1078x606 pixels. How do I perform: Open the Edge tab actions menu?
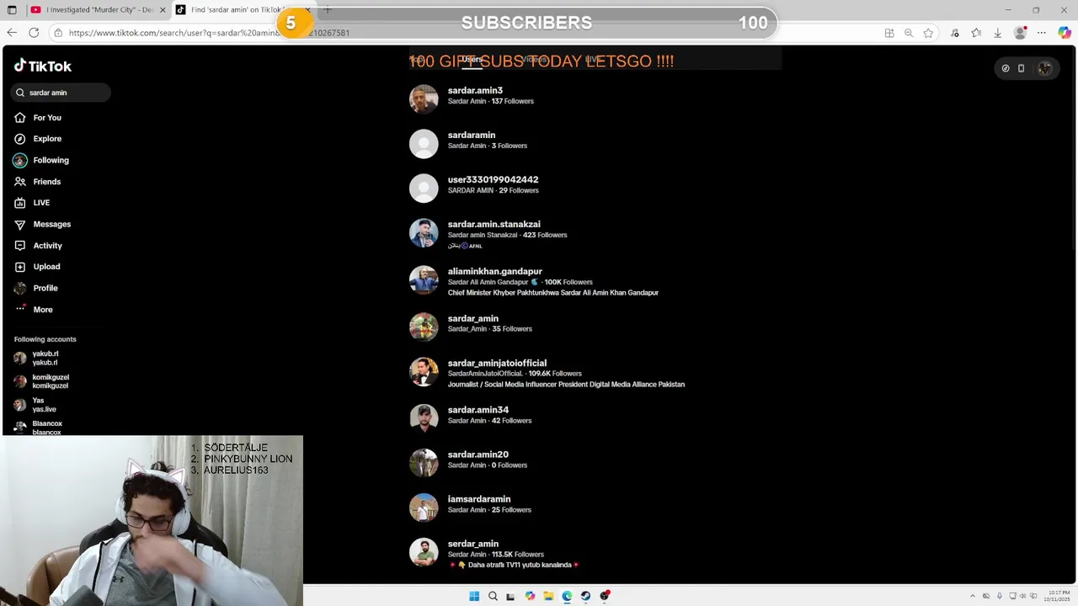coord(12,10)
